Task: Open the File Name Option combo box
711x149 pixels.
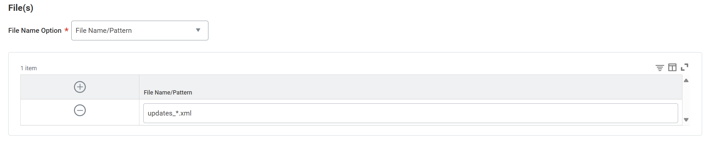Action: tap(140, 31)
